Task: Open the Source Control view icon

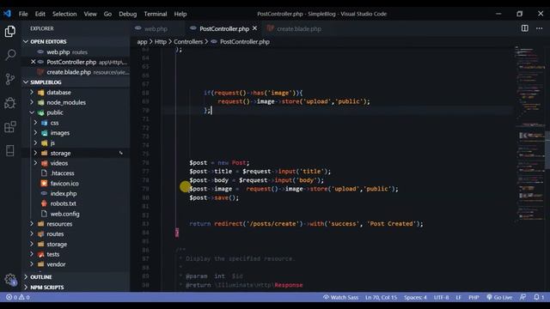Action: pyautogui.click(x=10, y=79)
